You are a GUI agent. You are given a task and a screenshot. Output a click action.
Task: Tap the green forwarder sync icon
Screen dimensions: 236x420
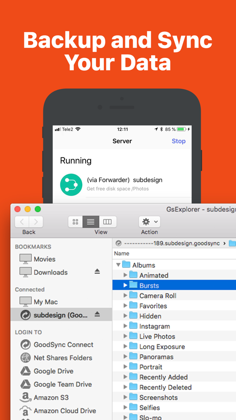coord(71,184)
